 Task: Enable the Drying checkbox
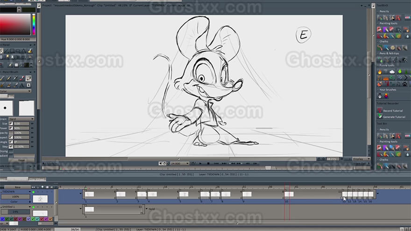pyautogui.click(x=11, y=151)
